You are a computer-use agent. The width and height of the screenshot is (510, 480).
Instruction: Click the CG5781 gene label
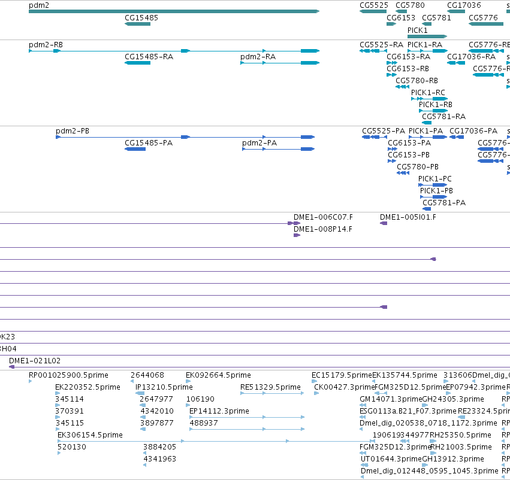click(x=436, y=17)
